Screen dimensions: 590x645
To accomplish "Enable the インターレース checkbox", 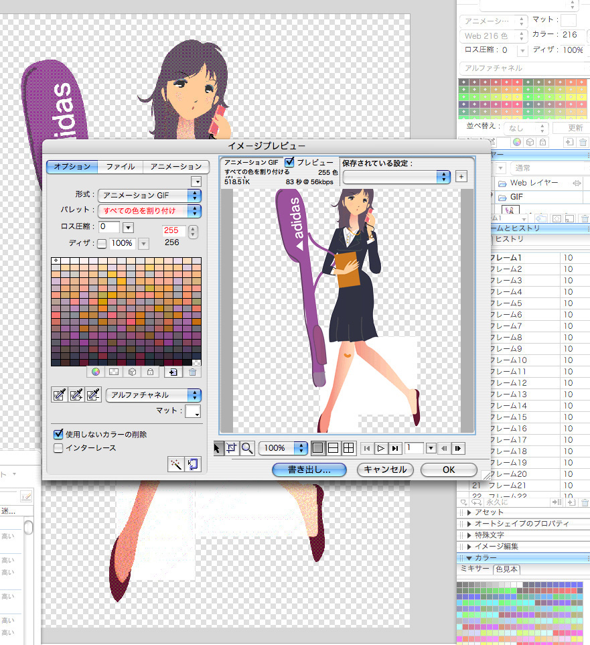I will click(x=58, y=448).
